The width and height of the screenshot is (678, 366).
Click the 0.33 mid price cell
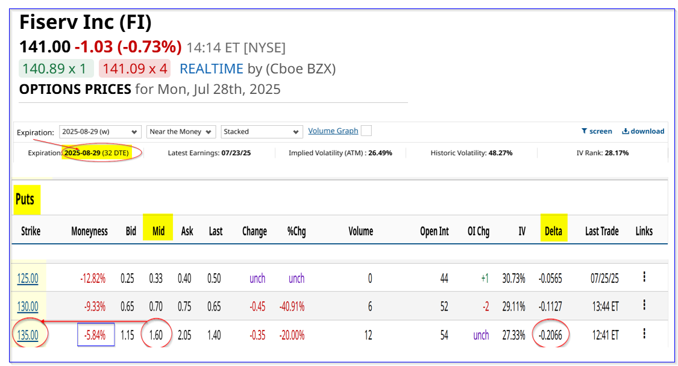(x=156, y=278)
